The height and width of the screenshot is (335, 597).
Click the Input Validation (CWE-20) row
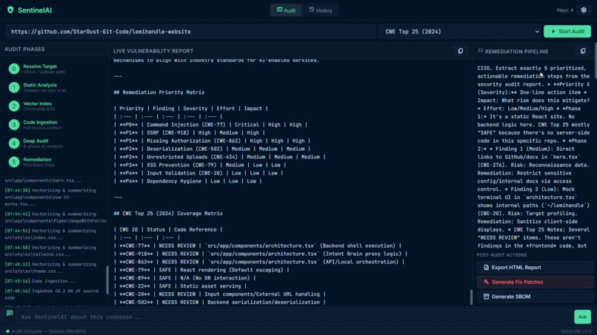click(x=199, y=173)
